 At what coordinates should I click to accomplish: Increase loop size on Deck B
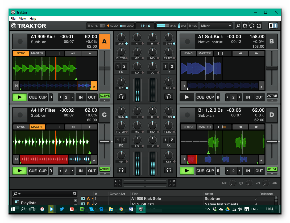click(239, 97)
